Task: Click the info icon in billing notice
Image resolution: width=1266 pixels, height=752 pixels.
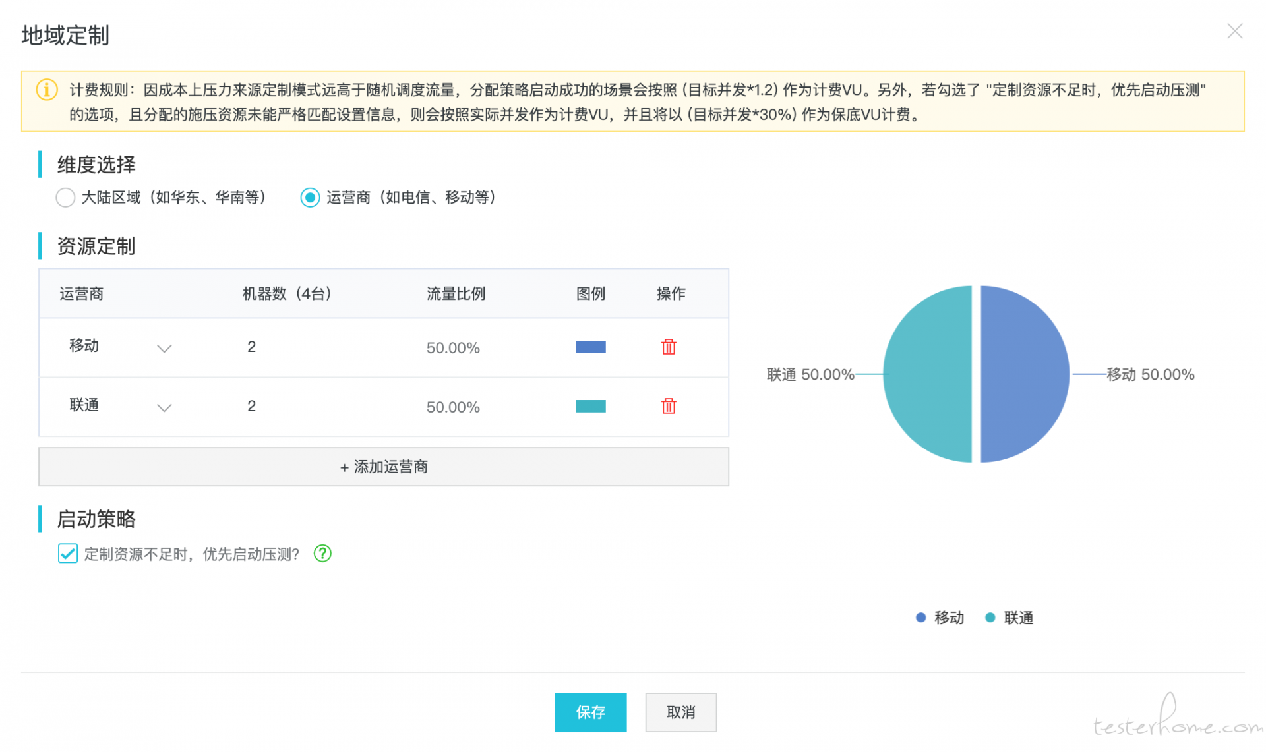Action: [x=47, y=90]
